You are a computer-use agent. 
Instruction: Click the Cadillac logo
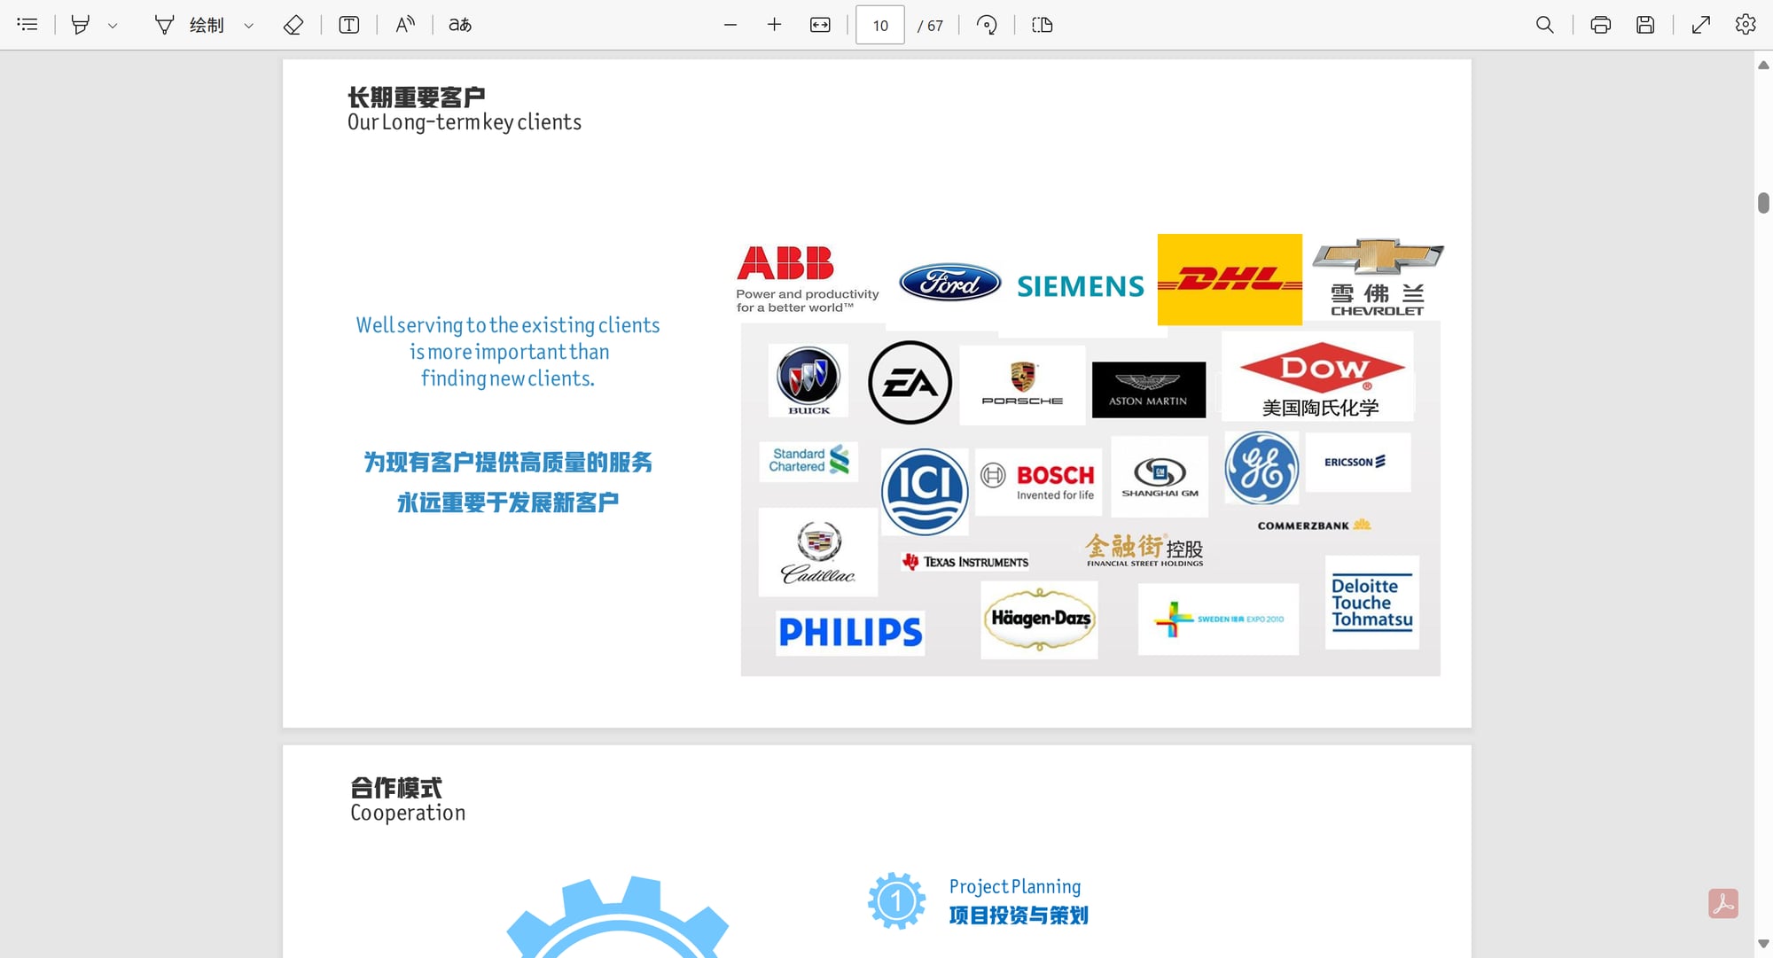coord(818,552)
